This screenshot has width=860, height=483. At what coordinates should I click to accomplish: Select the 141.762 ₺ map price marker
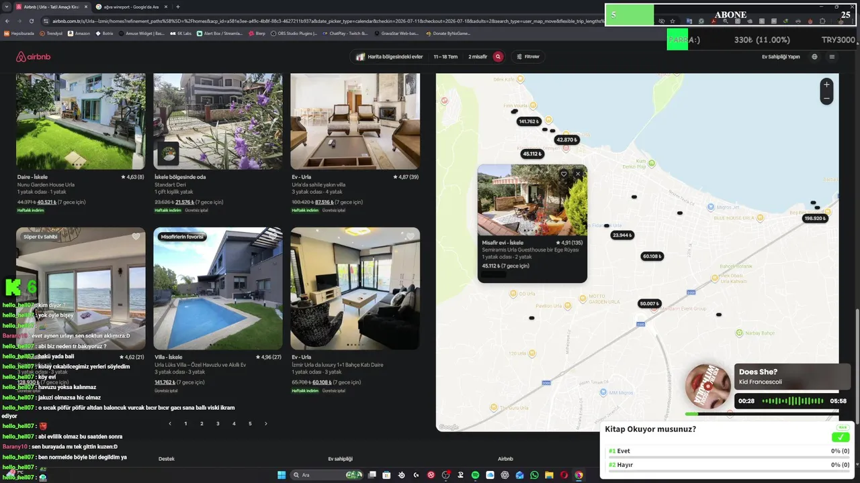pos(528,121)
